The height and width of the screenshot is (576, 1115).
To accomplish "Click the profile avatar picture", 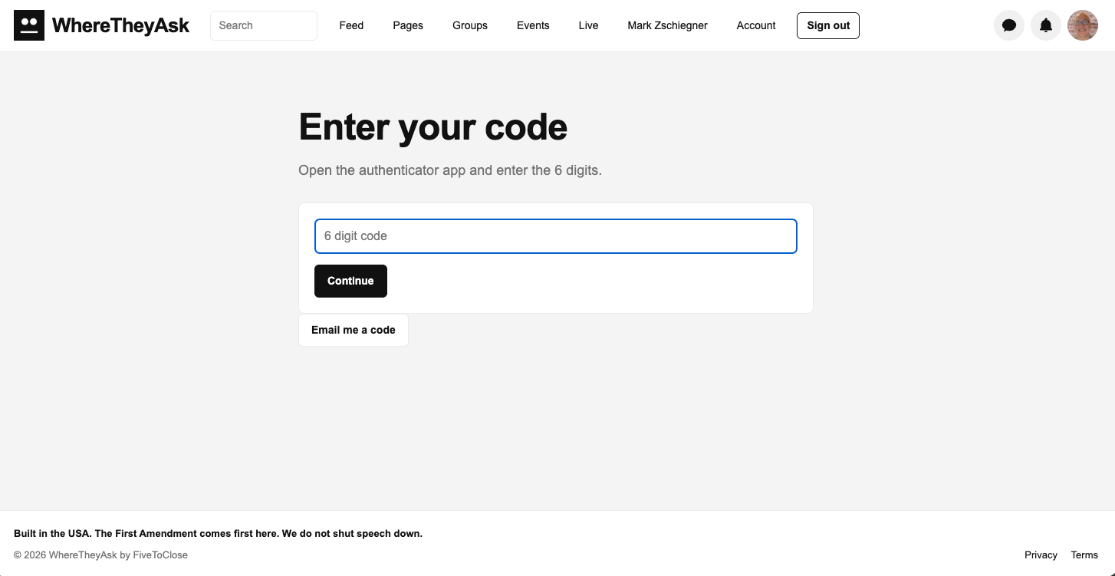I will pyautogui.click(x=1083, y=25).
